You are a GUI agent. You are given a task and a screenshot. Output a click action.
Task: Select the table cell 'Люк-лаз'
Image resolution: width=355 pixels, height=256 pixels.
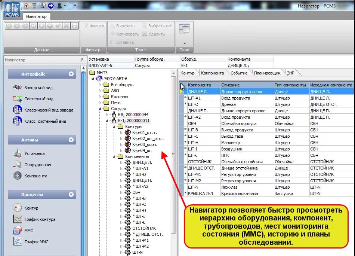pyautogui.click(x=247, y=187)
